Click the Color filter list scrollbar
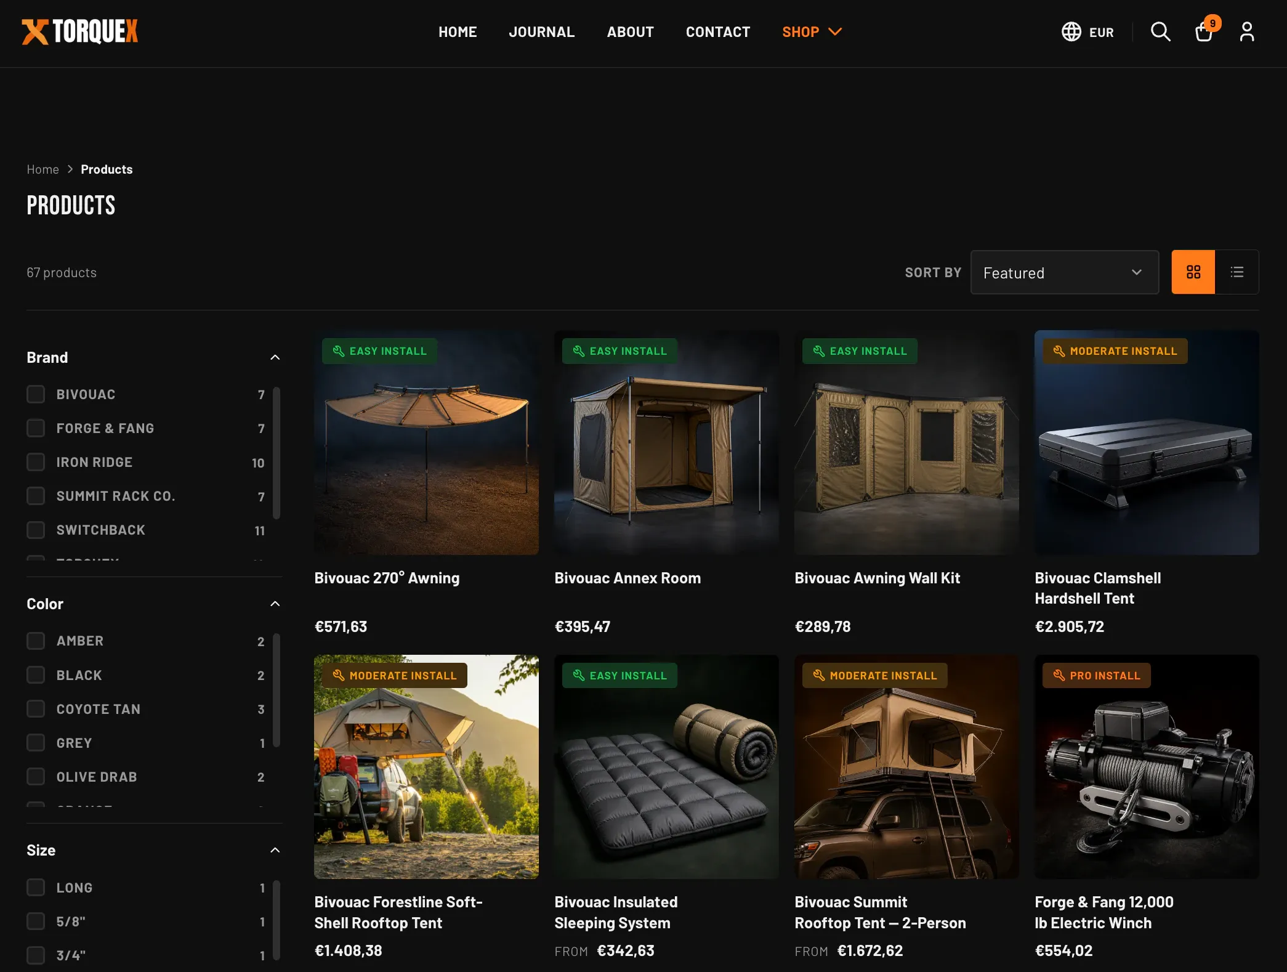Viewport: 1287px width, 972px height. [x=276, y=690]
